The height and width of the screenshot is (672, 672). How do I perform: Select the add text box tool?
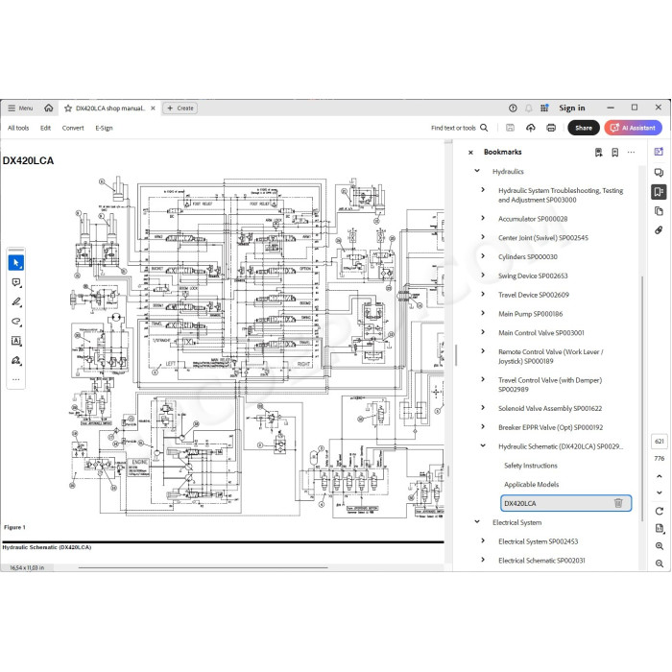pos(16,341)
